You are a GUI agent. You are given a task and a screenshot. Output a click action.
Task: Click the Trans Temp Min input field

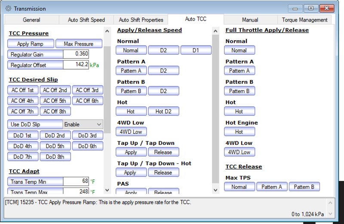click(x=76, y=181)
